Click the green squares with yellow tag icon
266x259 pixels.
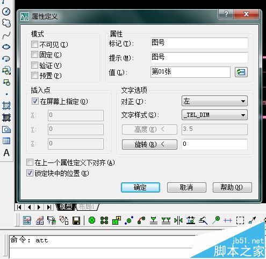(117, 220)
